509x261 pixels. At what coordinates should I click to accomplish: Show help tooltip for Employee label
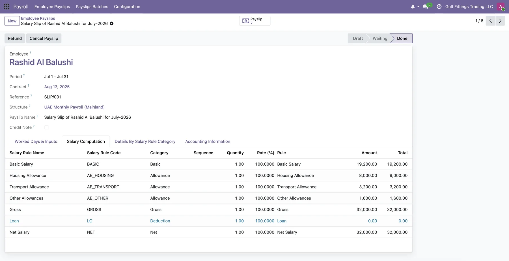point(30,53)
